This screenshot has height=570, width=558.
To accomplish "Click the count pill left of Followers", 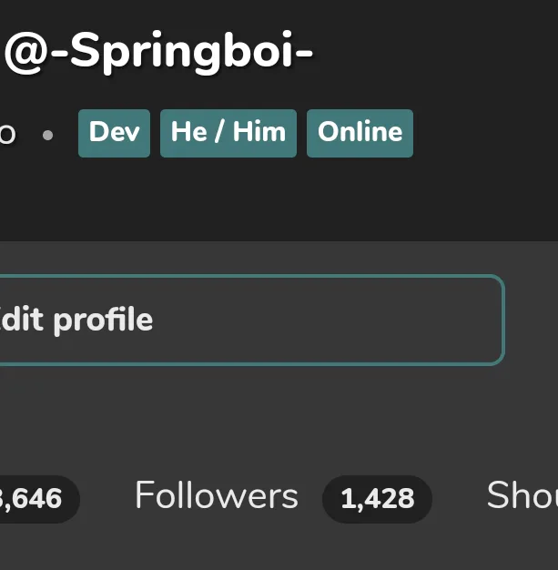I will pyautogui.click(x=35, y=498).
